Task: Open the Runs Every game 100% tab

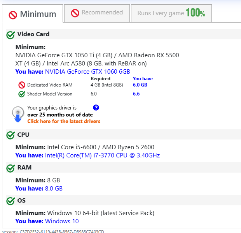Action: click(x=171, y=13)
